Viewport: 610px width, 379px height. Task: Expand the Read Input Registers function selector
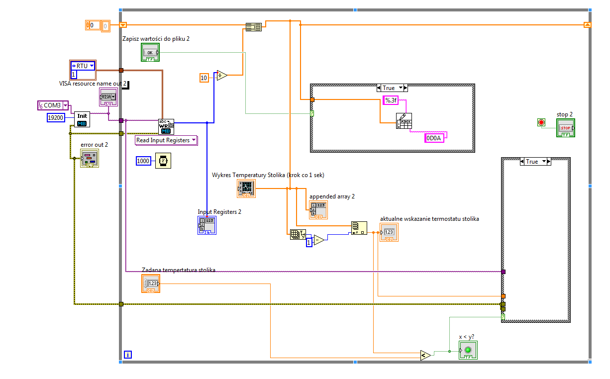coord(166,140)
